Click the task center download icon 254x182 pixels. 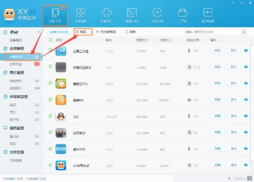click(229, 179)
